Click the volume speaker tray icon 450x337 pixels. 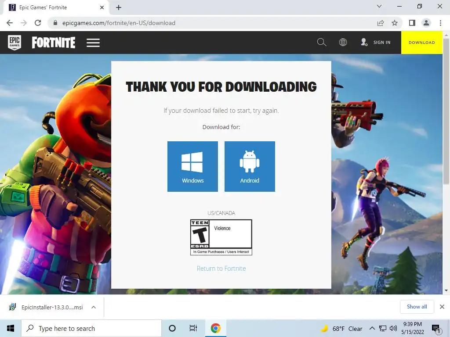click(x=393, y=328)
